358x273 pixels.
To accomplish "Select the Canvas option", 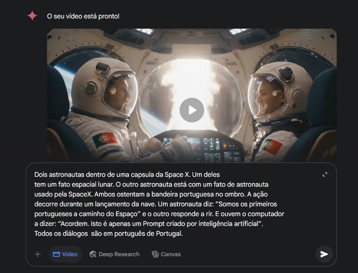I will click(x=166, y=254).
